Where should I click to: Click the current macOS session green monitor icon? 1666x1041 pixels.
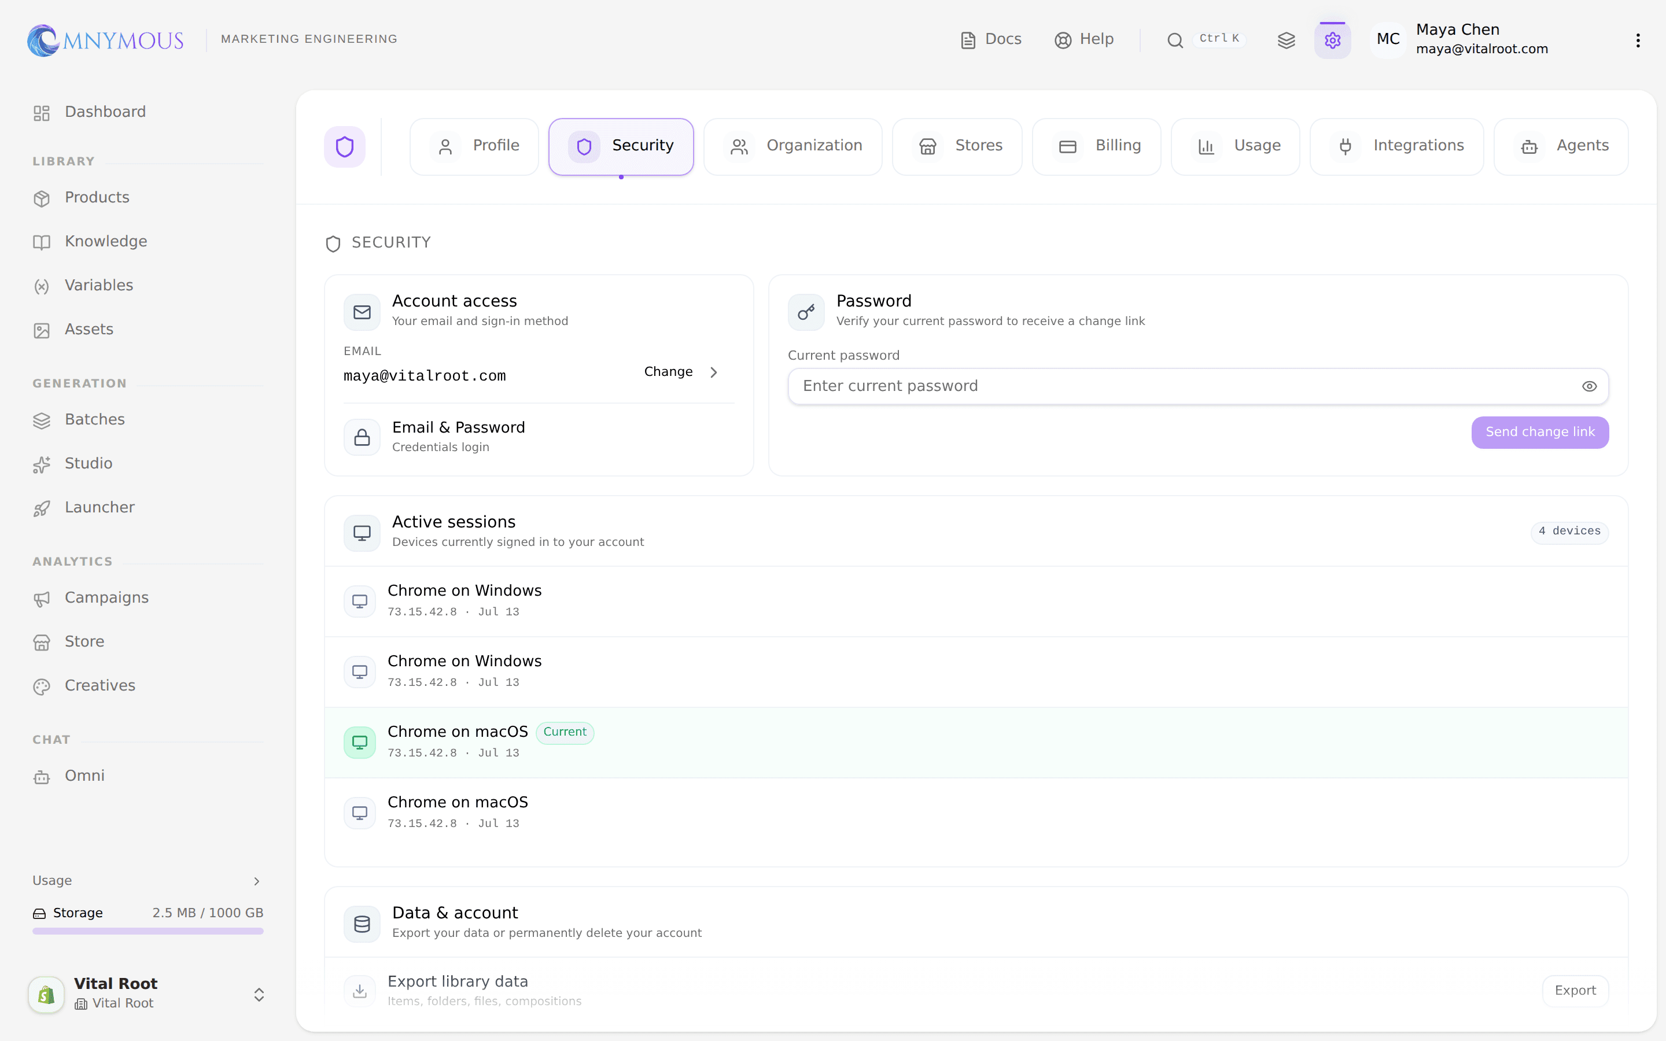coord(360,742)
